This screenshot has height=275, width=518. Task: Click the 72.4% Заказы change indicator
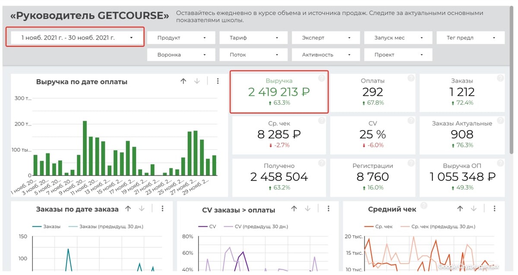tap(462, 103)
